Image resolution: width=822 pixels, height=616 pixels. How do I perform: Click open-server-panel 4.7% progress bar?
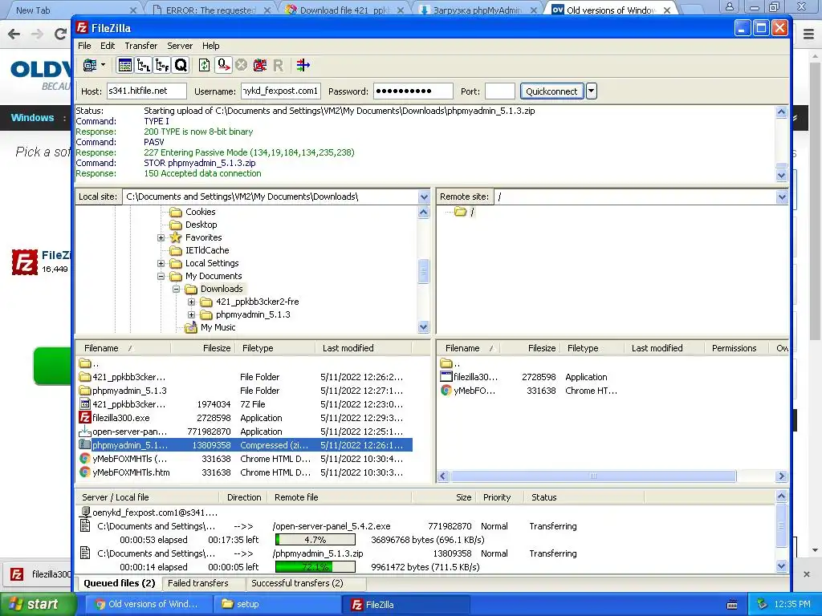[315, 540]
